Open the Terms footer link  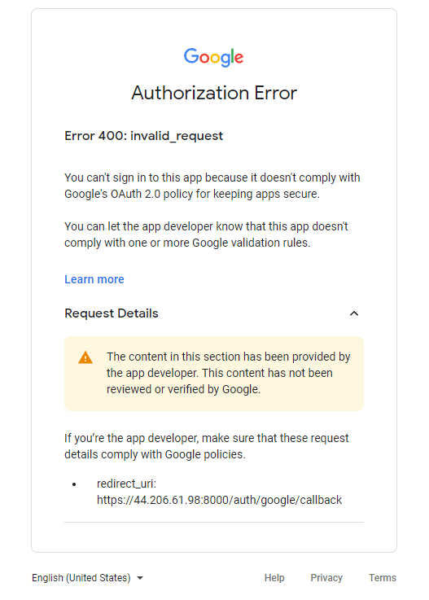[x=383, y=578]
